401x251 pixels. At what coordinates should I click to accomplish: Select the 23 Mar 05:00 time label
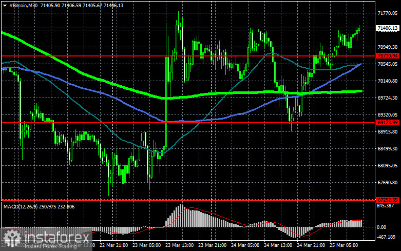coord(147,245)
